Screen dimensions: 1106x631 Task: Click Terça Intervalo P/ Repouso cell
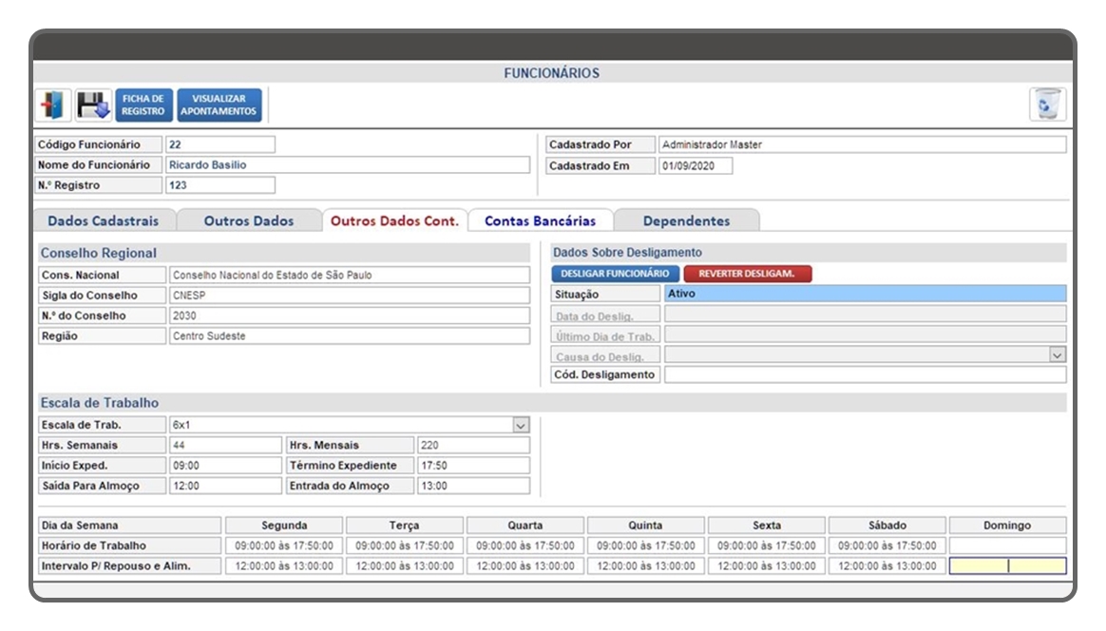point(405,566)
